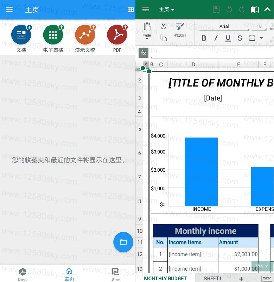The height and width of the screenshot is (282, 274).
Task: Open hamburger menu in blue home screen
Action: [x=9, y=10]
